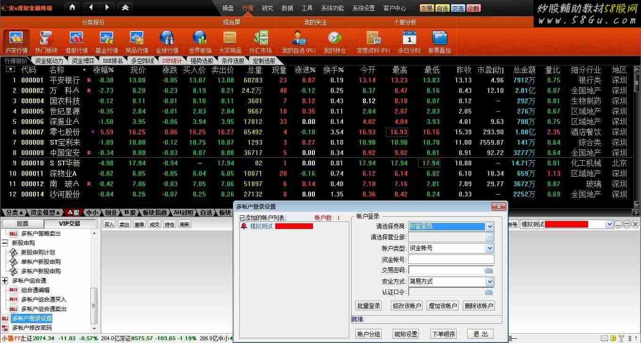
Task: Navigate back with left arrow
Action: (x=90, y=8)
